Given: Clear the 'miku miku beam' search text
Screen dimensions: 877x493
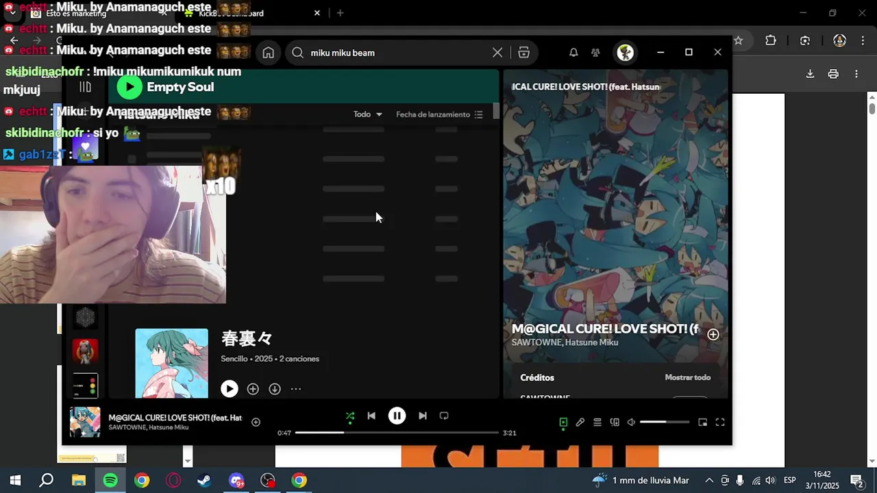Looking at the screenshot, I should click(497, 53).
